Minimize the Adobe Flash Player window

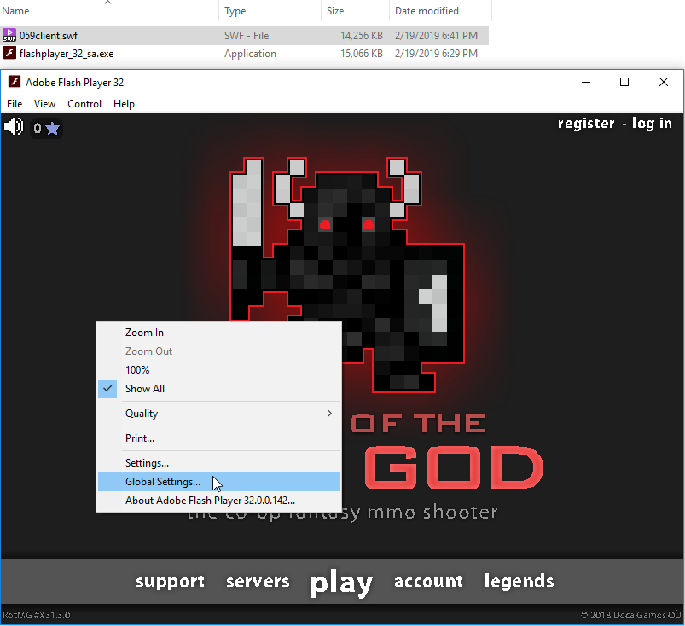pyautogui.click(x=586, y=82)
